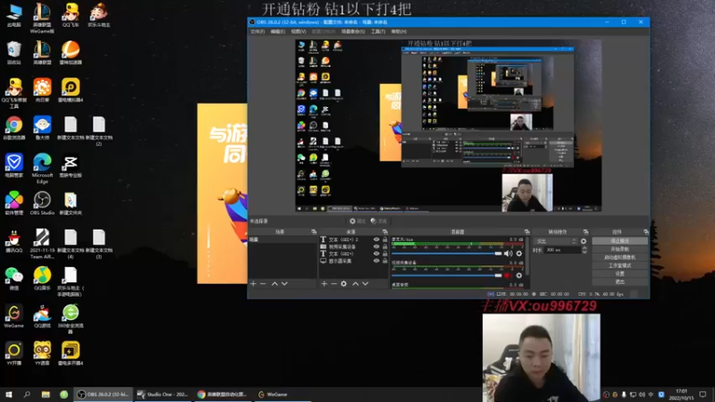The height and width of the screenshot is (402, 715).
Task: Open Microsoft Edge desktop shortcut
Action: [42, 168]
